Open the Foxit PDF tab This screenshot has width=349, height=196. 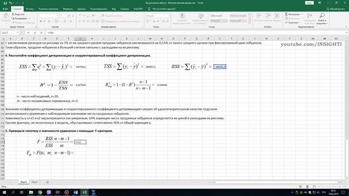coord(138,9)
